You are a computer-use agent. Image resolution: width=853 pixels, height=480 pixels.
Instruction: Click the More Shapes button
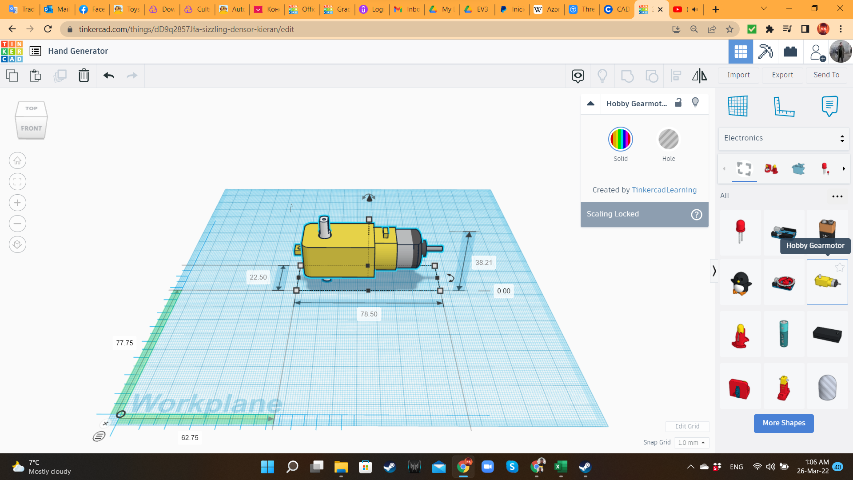pos(783,423)
